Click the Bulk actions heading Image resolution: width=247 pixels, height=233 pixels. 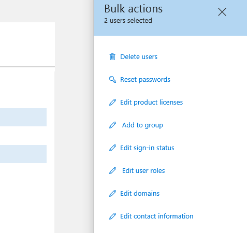(x=134, y=9)
